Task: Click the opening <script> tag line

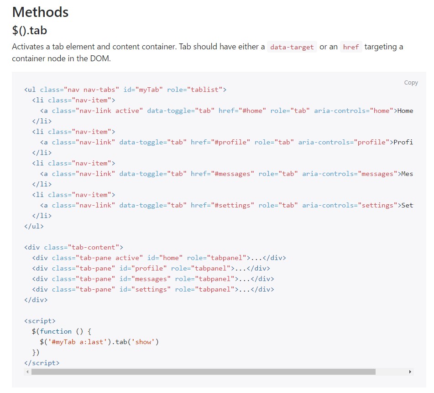Action: click(x=40, y=321)
